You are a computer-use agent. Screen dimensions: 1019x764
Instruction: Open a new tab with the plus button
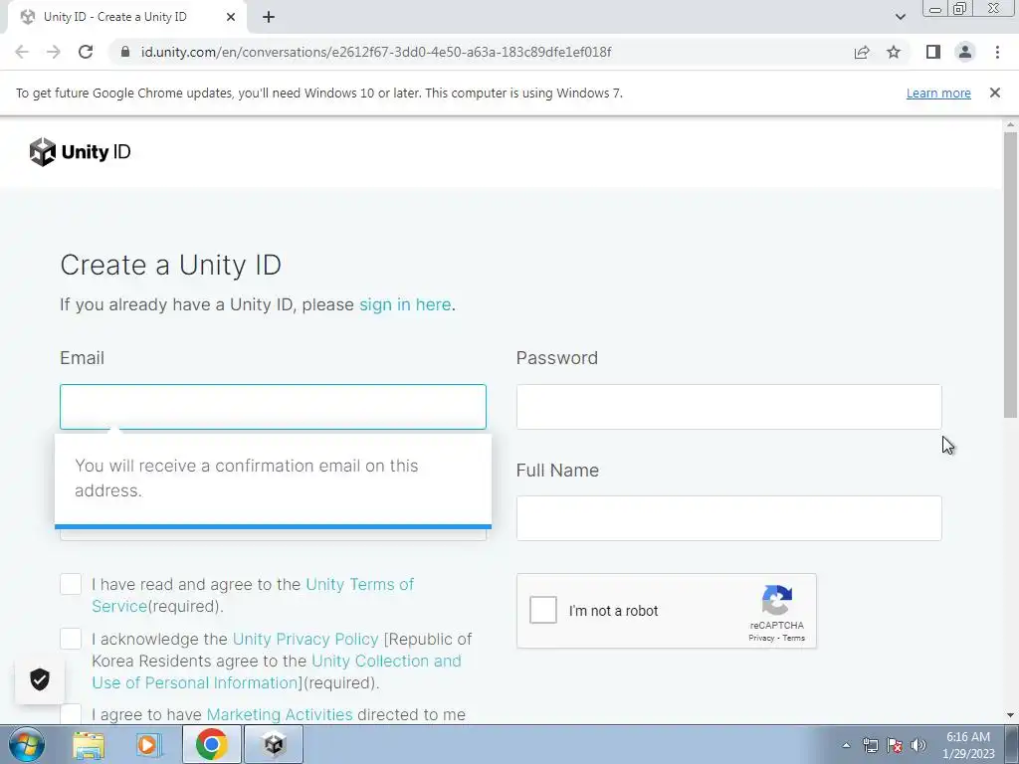coord(269,17)
